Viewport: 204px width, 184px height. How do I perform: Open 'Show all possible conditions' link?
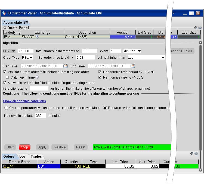coord(24,101)
